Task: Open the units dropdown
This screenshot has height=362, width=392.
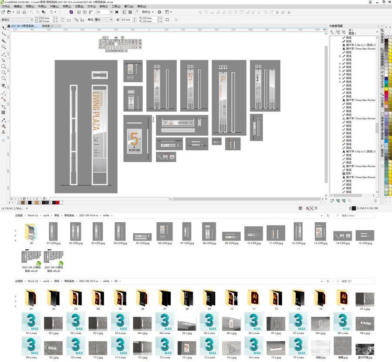Action: click(111, 20)
